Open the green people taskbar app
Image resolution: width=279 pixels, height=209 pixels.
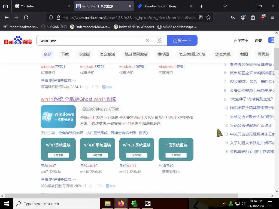tap(134, 204)
